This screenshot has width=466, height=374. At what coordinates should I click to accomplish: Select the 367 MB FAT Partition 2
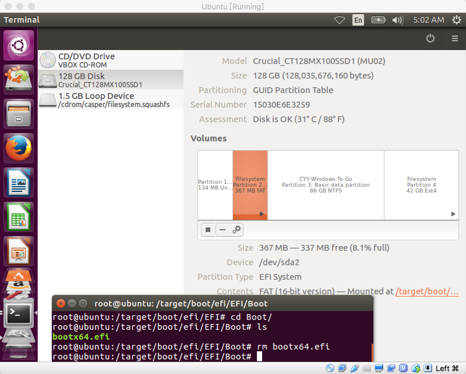250,185
